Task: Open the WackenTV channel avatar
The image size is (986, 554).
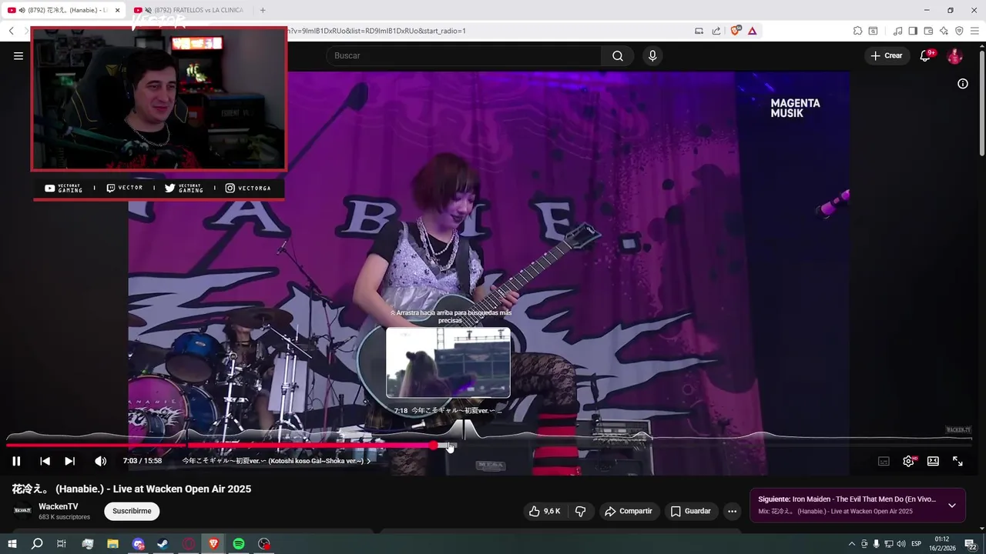Action: (22, 511)
